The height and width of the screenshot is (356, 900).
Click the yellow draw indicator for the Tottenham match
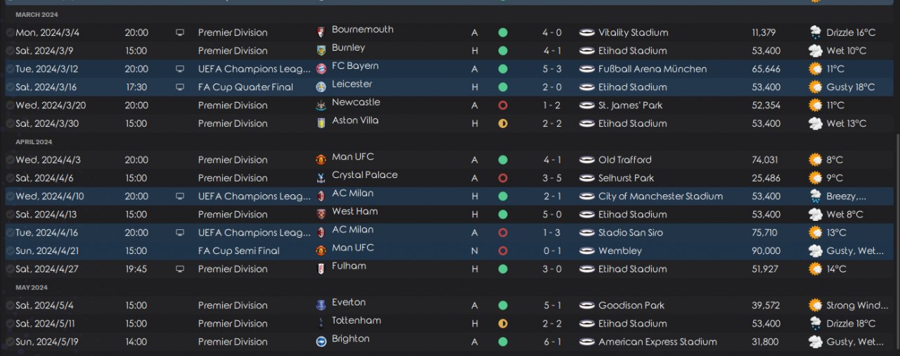(503, 324)
